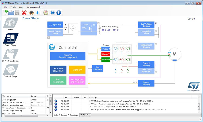The height and width of the screenshot is (122, 203).
Task: Open the Firmware Drive Management block
Action: [x=68, y=56]
